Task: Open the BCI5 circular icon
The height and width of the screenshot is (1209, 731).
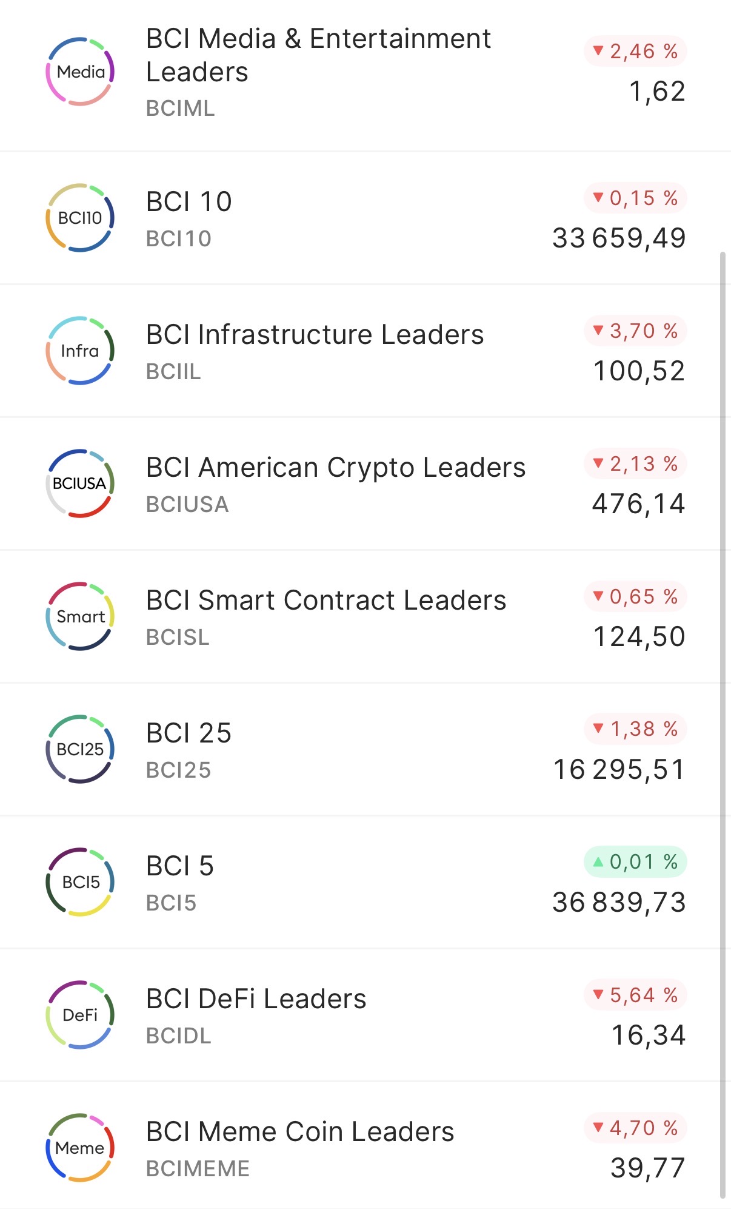Action: pyautogui.click(x=80, y=882)
